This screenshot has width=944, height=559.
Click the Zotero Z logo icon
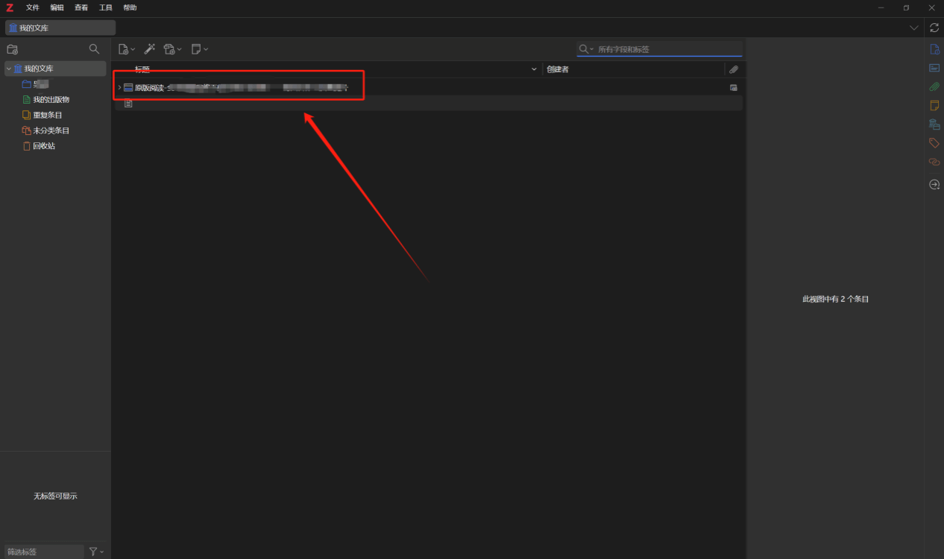click(10, 7)
